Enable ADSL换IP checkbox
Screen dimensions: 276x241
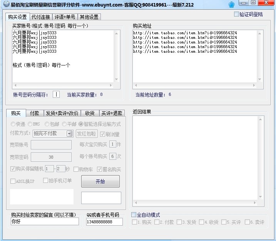pos(13,181)
